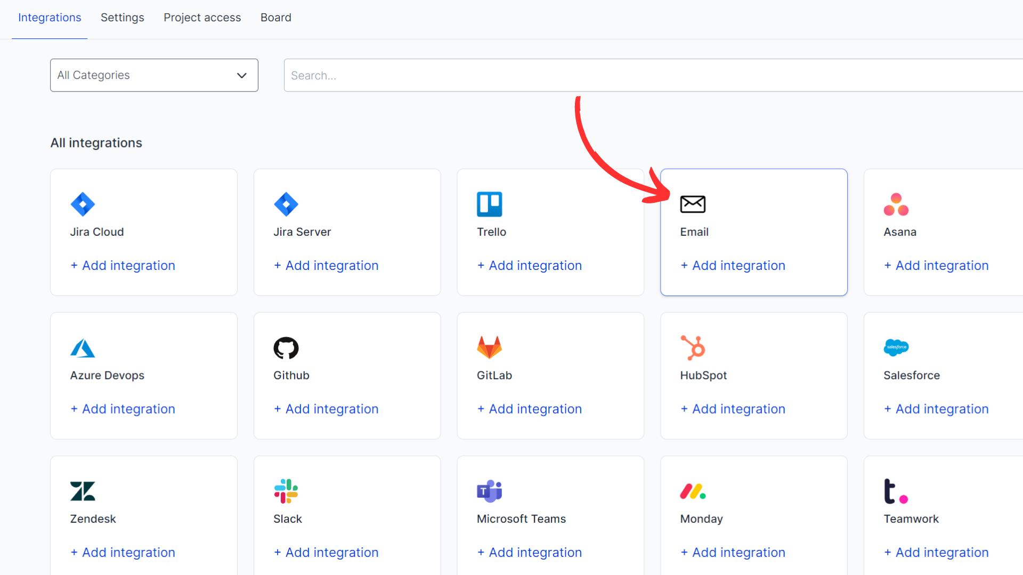Click the Microsoft Teams icon
Screen dimensions: 1023x575
coord(489,491)
